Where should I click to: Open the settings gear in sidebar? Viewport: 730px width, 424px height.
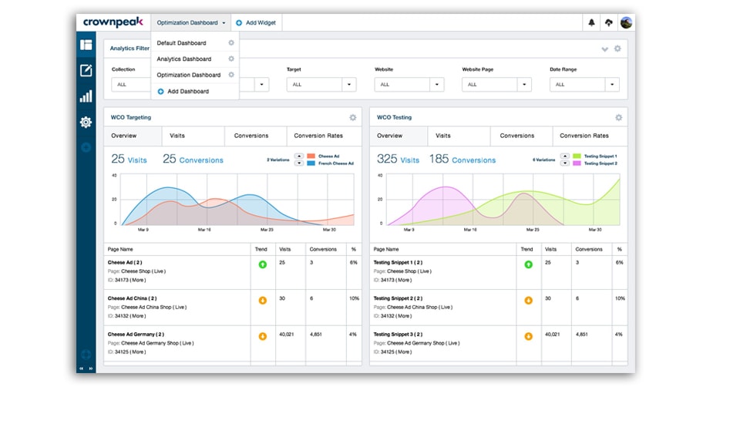[86, 122]
